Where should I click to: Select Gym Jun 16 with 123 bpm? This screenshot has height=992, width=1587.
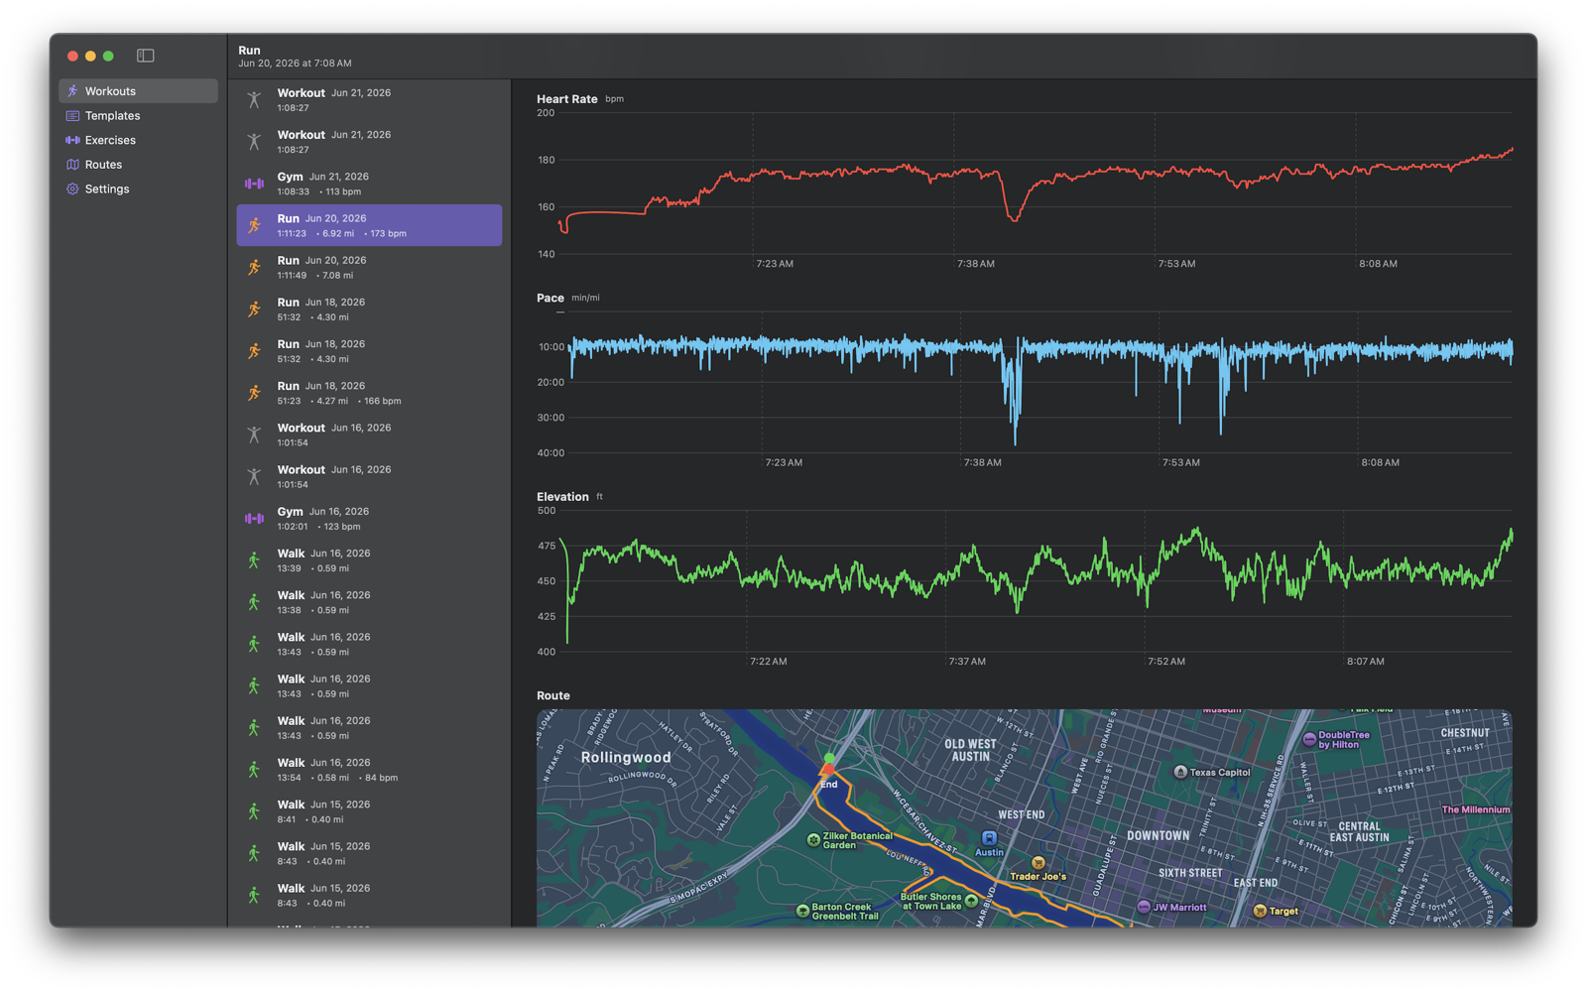369,519
